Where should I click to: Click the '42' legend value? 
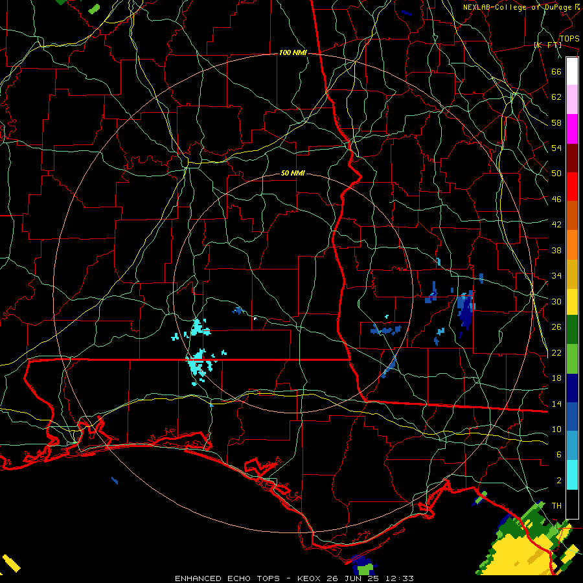pos(556,225)
